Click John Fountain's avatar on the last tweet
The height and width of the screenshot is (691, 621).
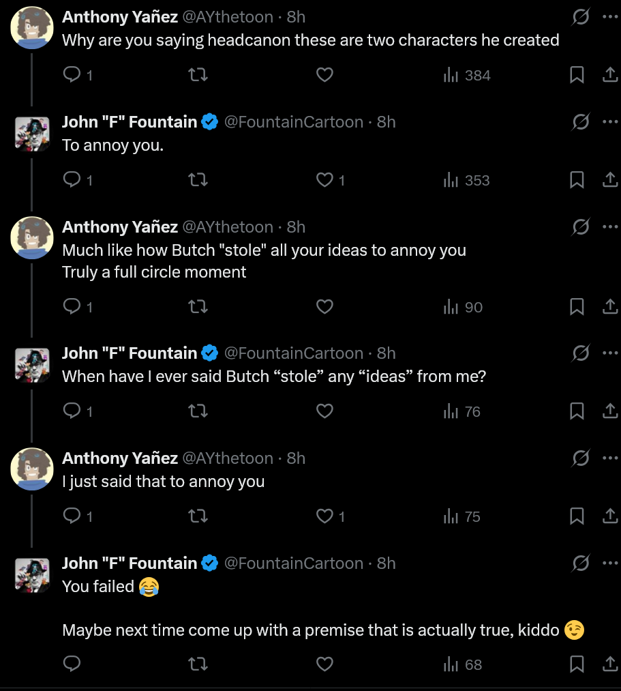click(x=33, y=574)
